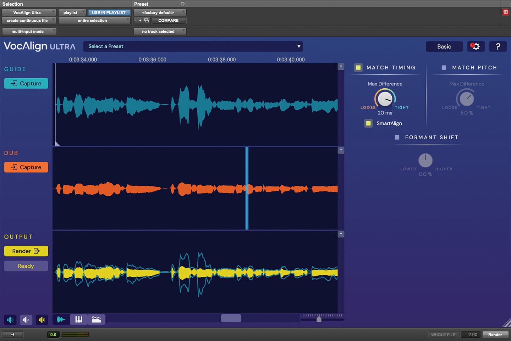This screenshot has height=341, width=511.
Task: Click the horizontal scrollbar thumb
Action: (231, 318)
